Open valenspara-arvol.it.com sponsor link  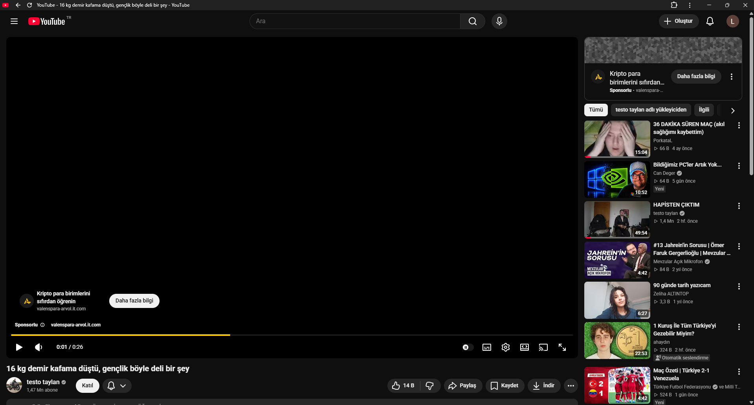(76, 325)
